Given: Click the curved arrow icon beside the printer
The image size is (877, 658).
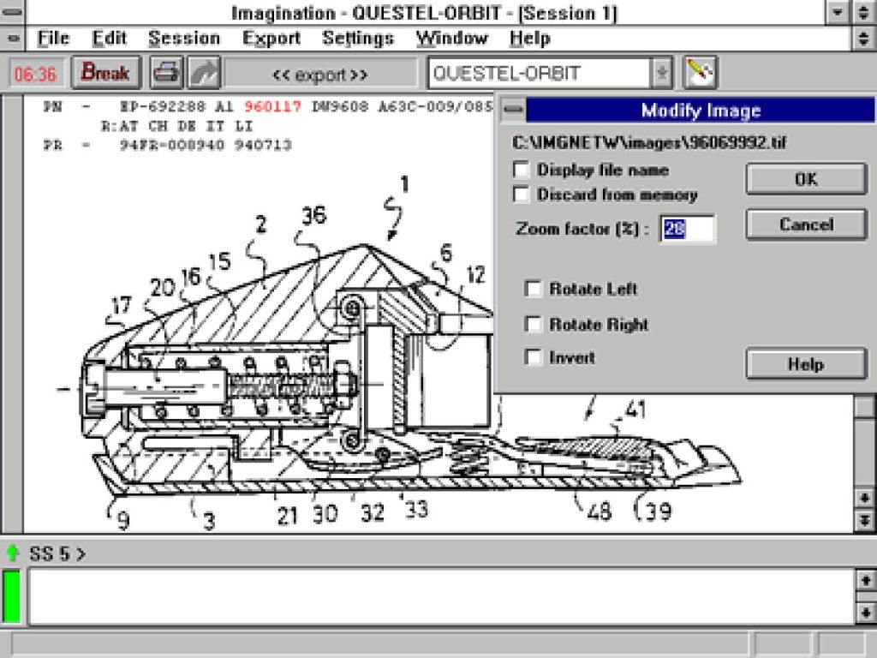Looking at the screenshot, I should [x=204, y=74].
